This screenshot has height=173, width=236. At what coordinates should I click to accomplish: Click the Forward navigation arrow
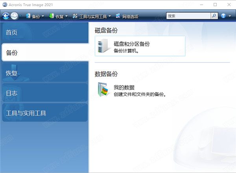(14, 16)
